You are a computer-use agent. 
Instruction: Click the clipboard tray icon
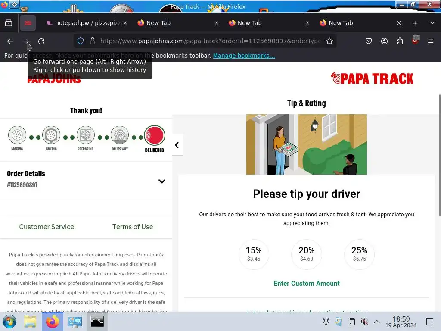[351, 322]
